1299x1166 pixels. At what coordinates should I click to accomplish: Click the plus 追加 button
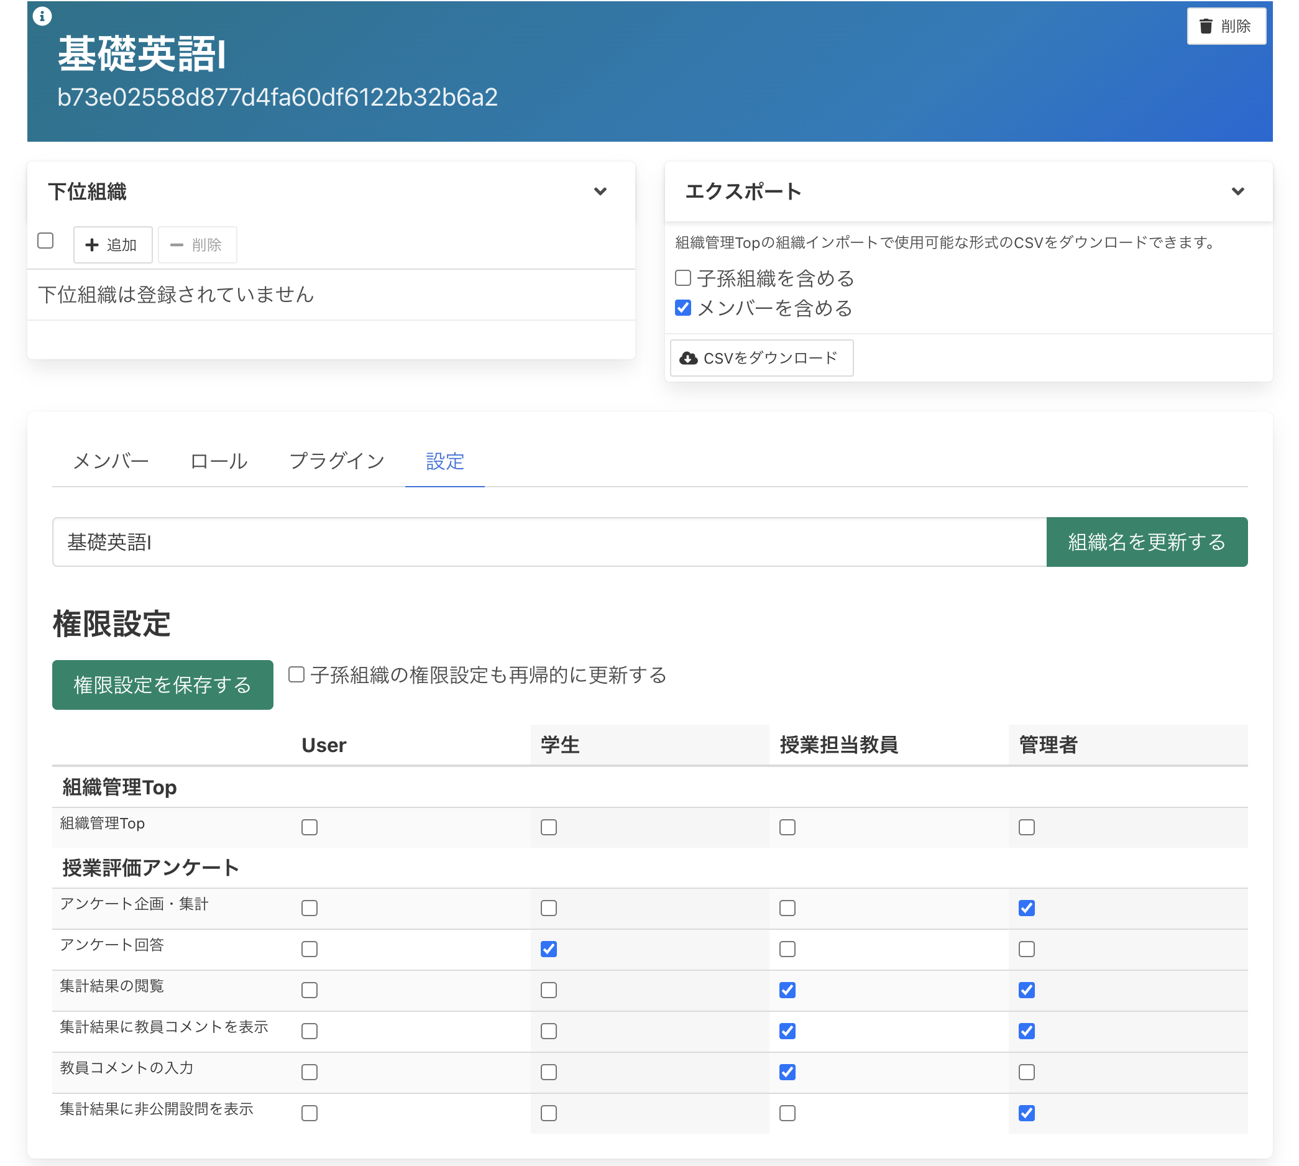click(x=112, y=245)
